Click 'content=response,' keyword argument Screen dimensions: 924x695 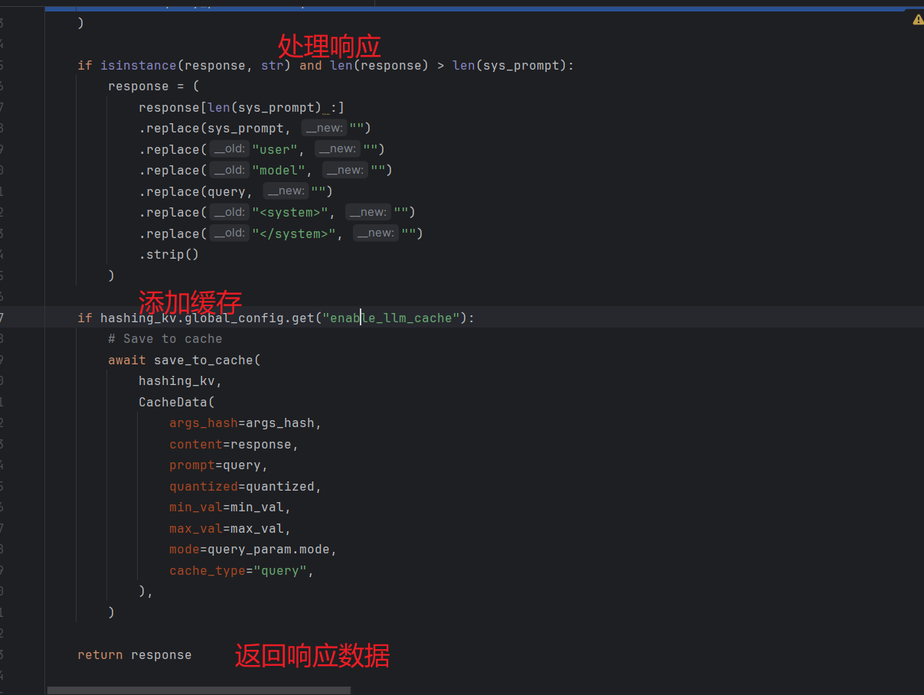tap(234, 445)
